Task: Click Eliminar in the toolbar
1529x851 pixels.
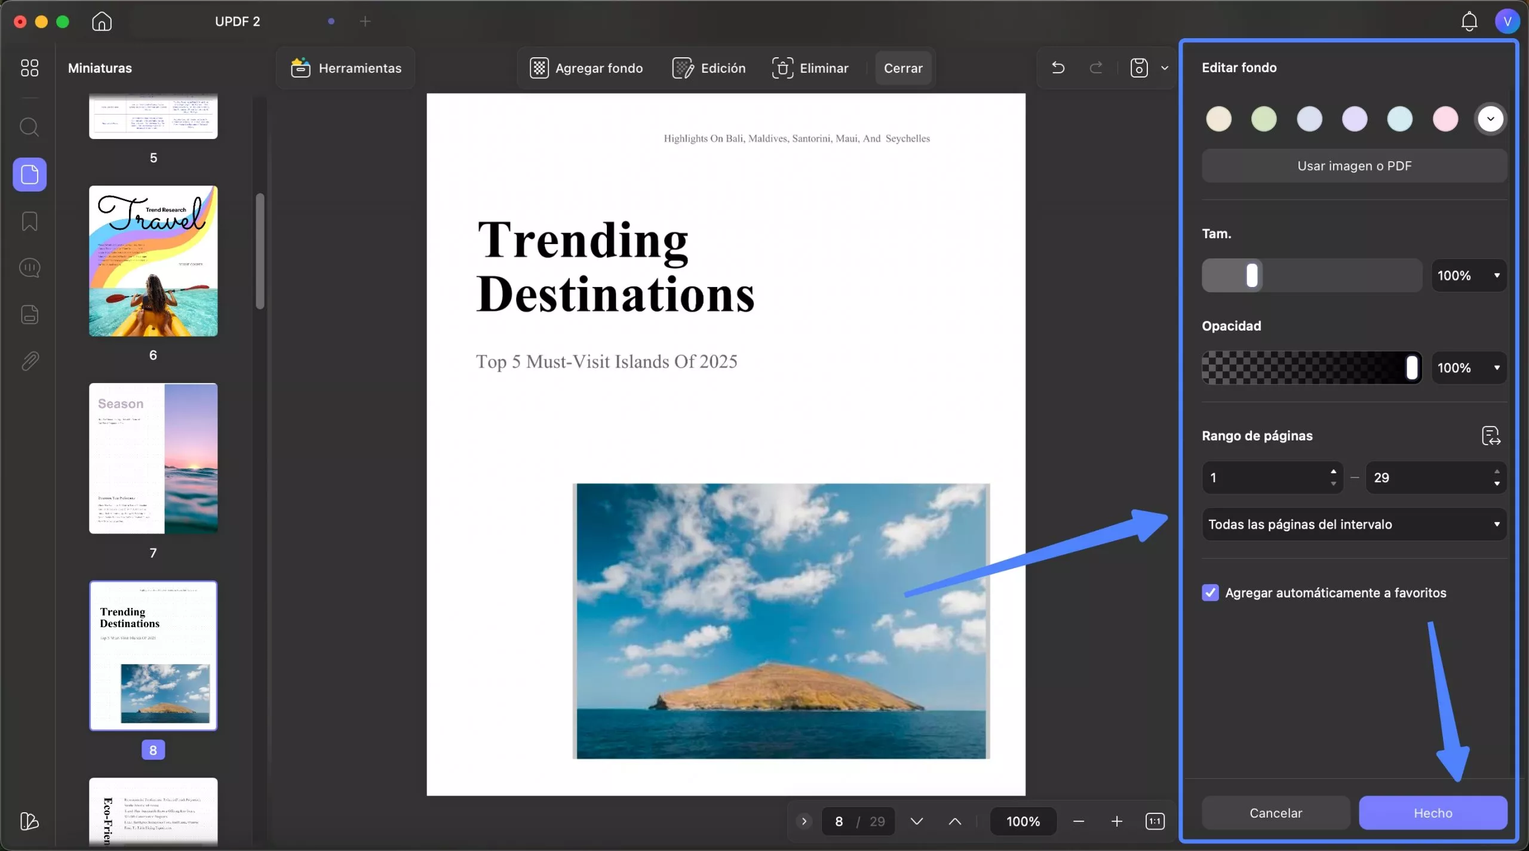Action: click(x=810, y=68)
